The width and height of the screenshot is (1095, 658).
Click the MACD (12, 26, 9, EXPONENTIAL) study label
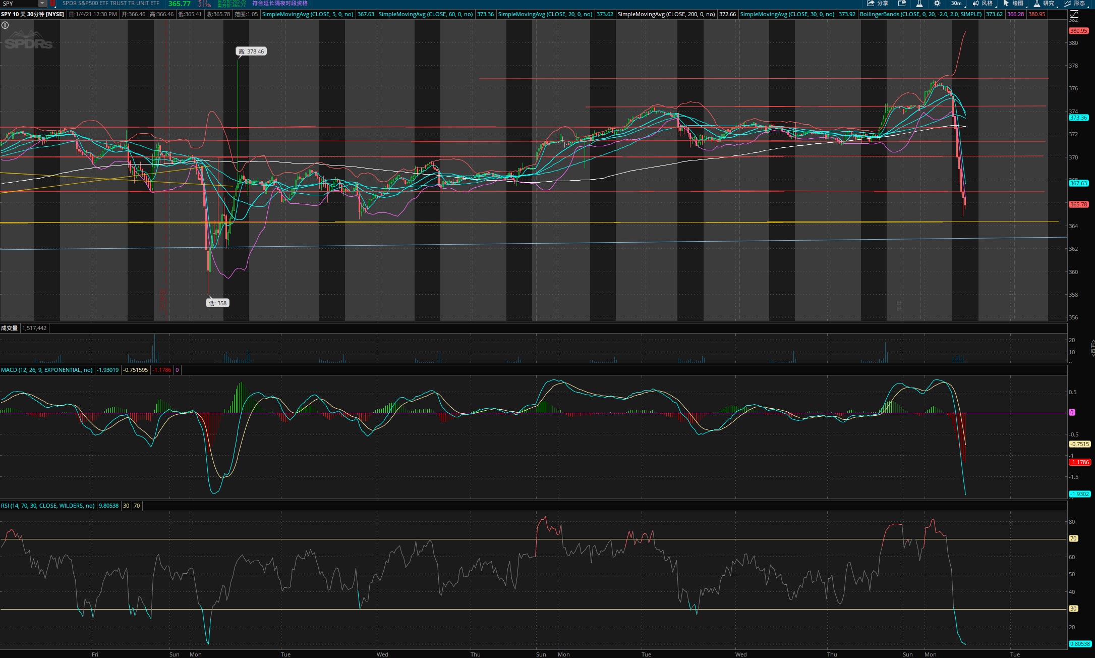[x=47, y=370]
